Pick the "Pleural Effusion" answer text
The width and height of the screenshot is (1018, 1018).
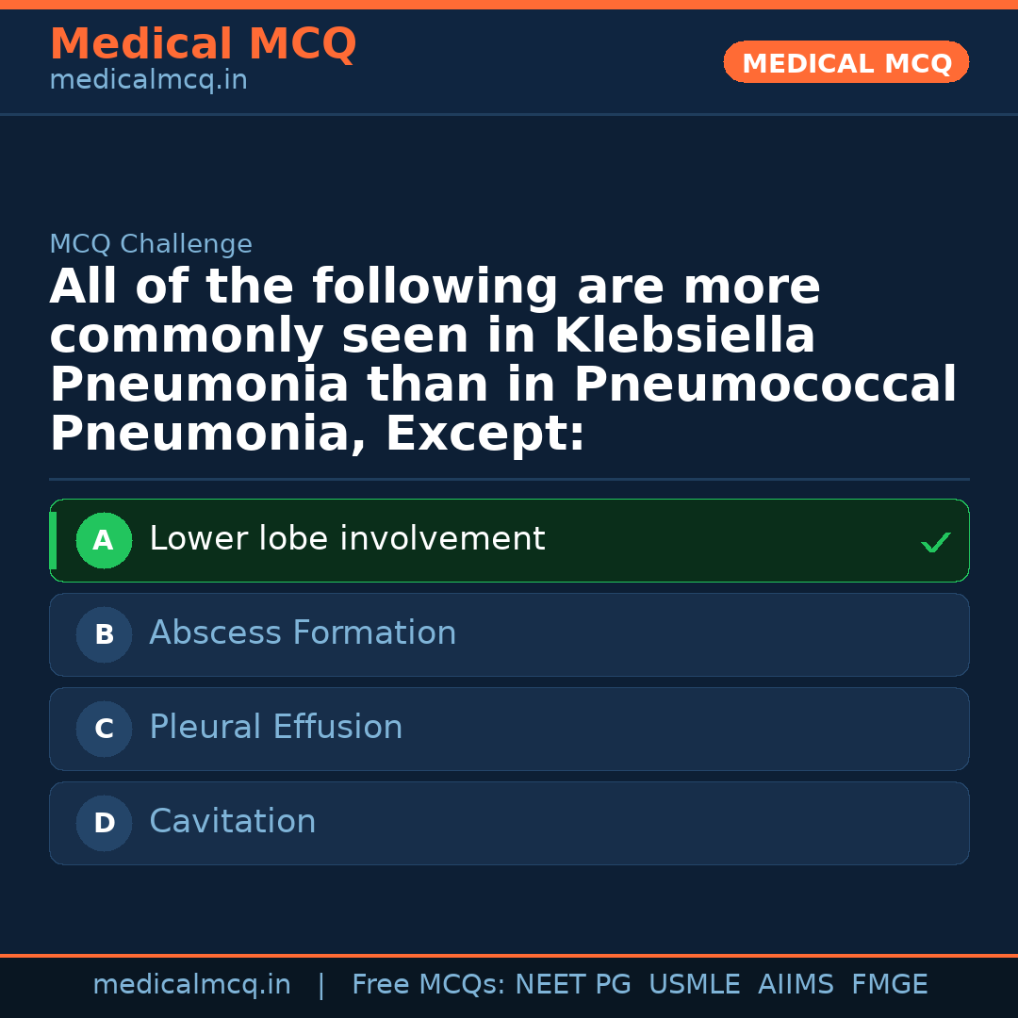pyautogui.click(x=276, y=728)
